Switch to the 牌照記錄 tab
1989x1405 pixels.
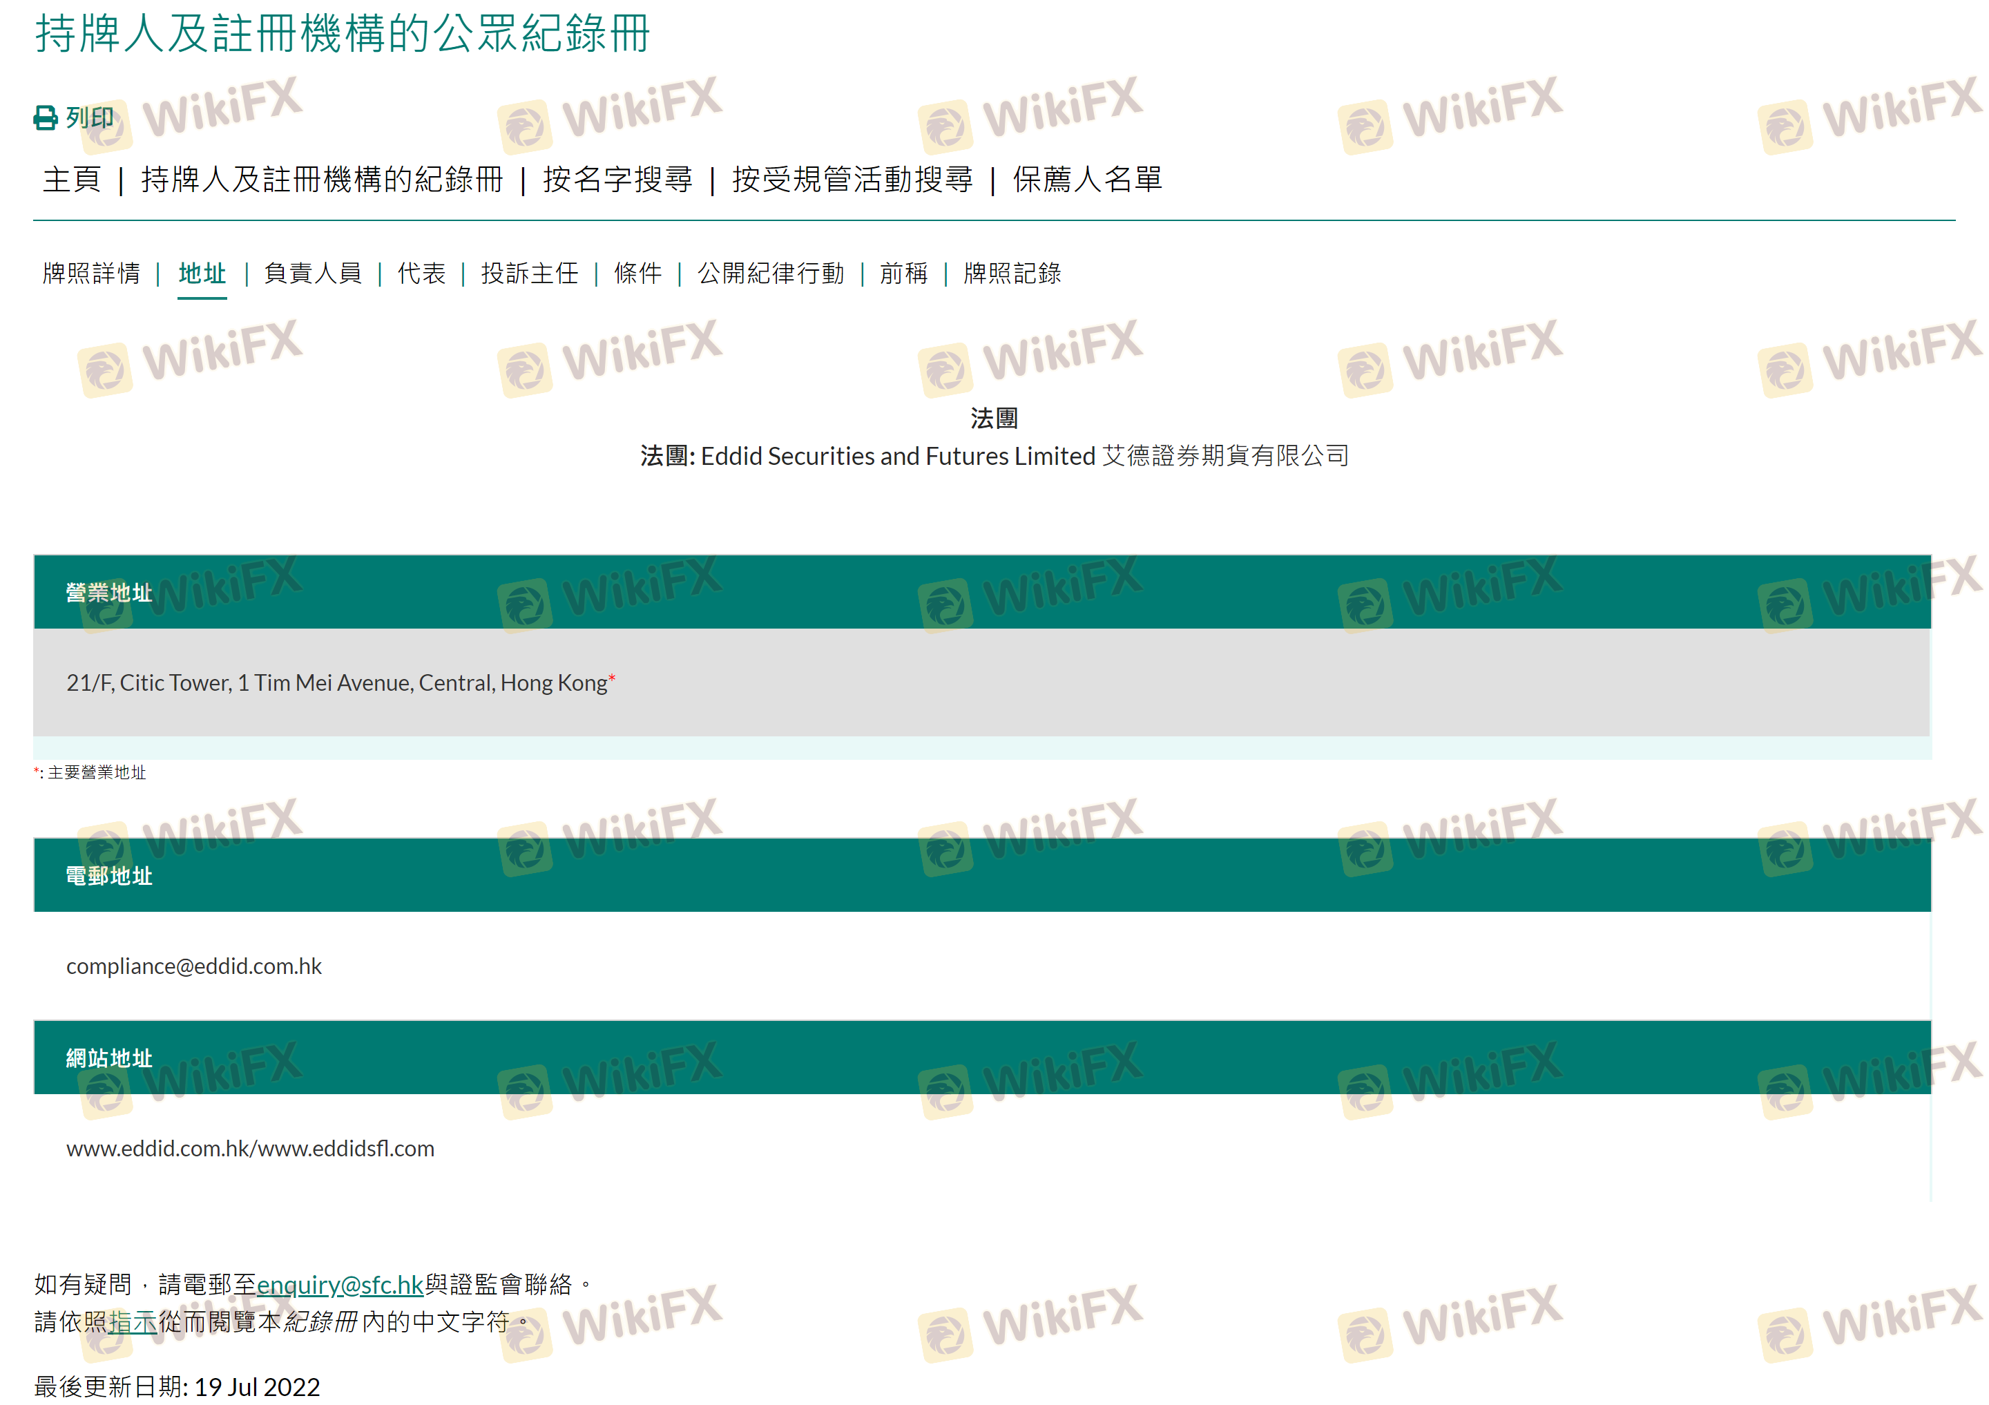[x=1012, y=274]
